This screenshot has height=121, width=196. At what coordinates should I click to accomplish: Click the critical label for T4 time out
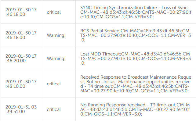pos(54,84)
